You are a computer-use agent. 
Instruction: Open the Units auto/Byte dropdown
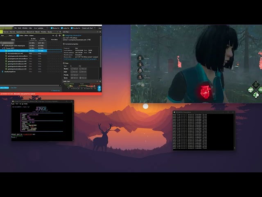[x=43, y=28]
